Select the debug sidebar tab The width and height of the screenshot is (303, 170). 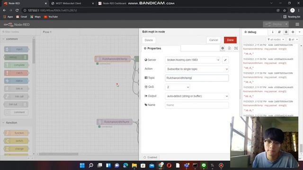pyautogui.click(x=255, y=32)
